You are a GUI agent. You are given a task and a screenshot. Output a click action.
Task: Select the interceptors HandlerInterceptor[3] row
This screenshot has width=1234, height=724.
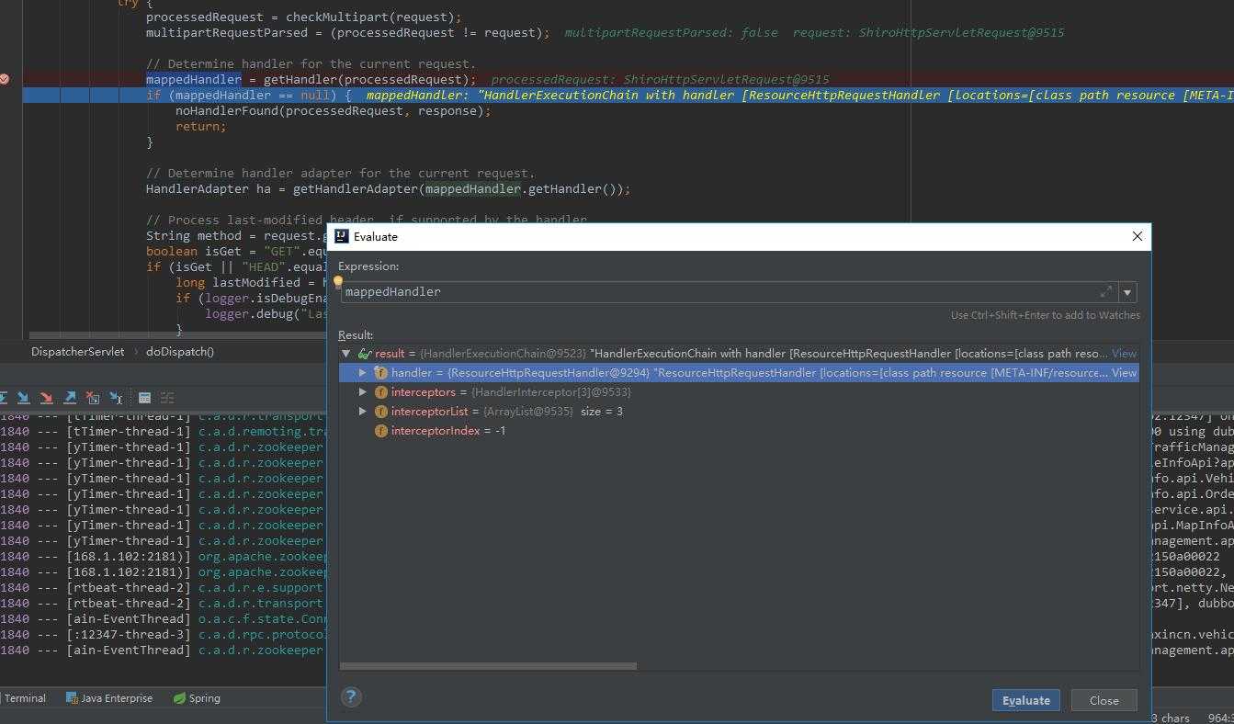[739, 392]
